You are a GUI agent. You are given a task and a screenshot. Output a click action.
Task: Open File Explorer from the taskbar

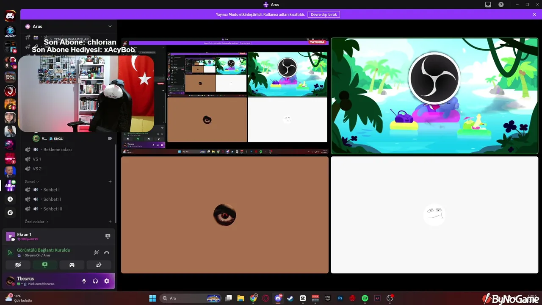tap(241, 298)
